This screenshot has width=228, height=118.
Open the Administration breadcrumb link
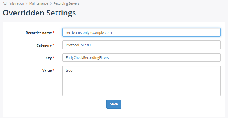13,3
